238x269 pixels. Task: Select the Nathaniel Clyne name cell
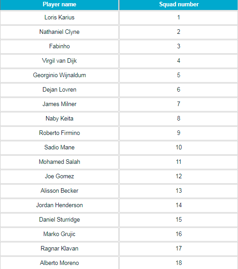[x=59, y=32]
